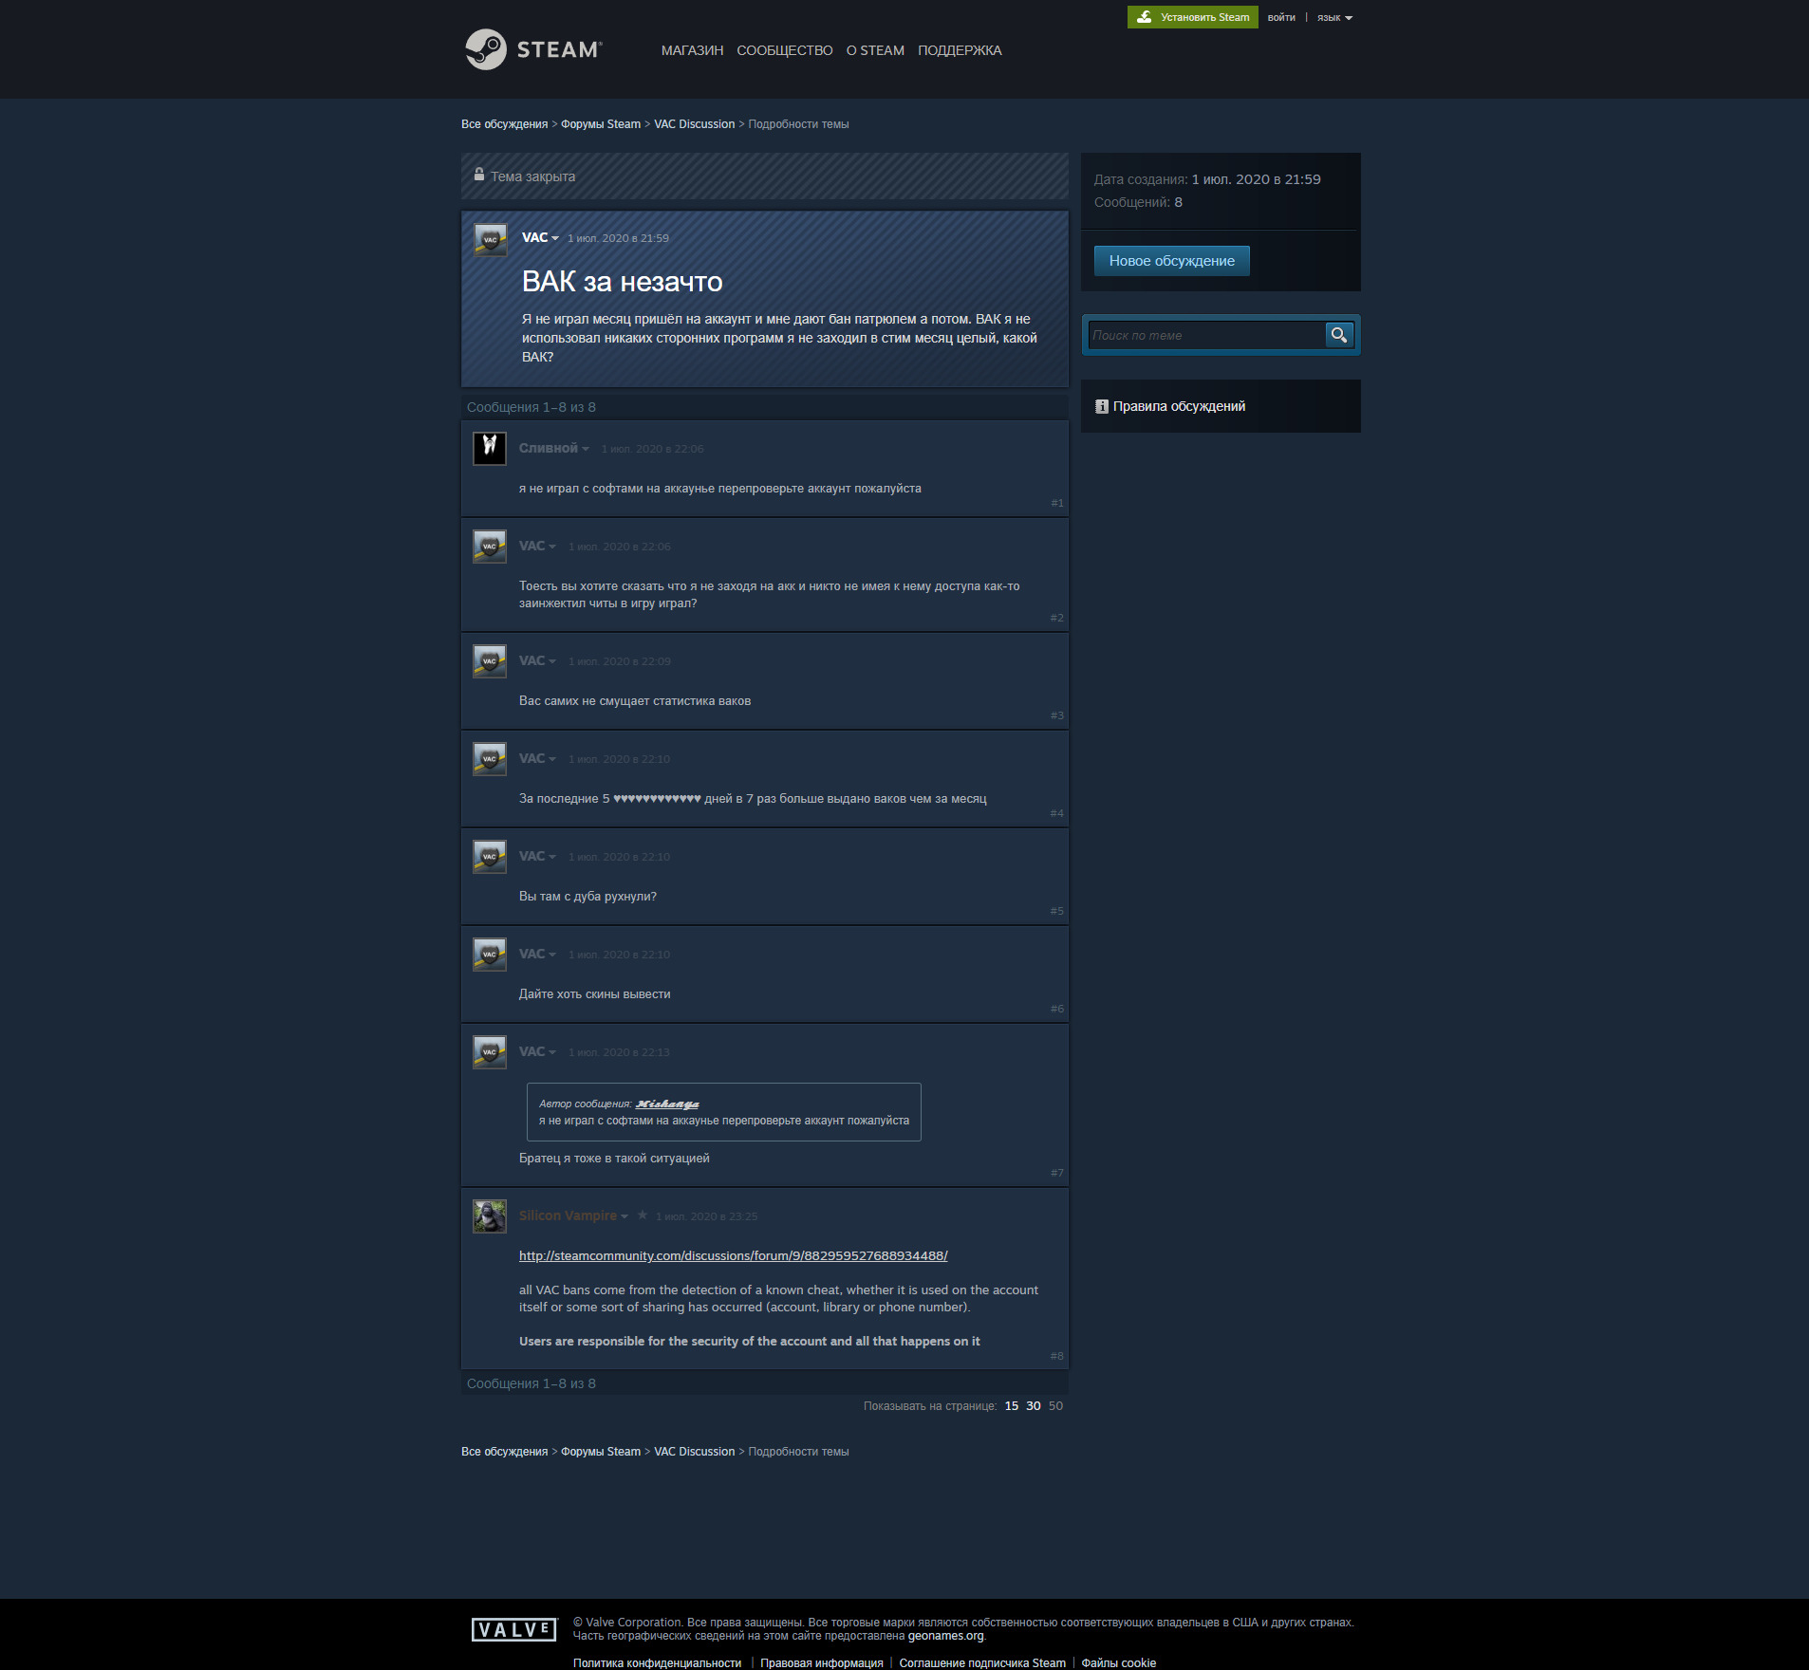Click the Steam logo in the header
The height and width of the screenshot is (1670, 1809).
point(533,49)
